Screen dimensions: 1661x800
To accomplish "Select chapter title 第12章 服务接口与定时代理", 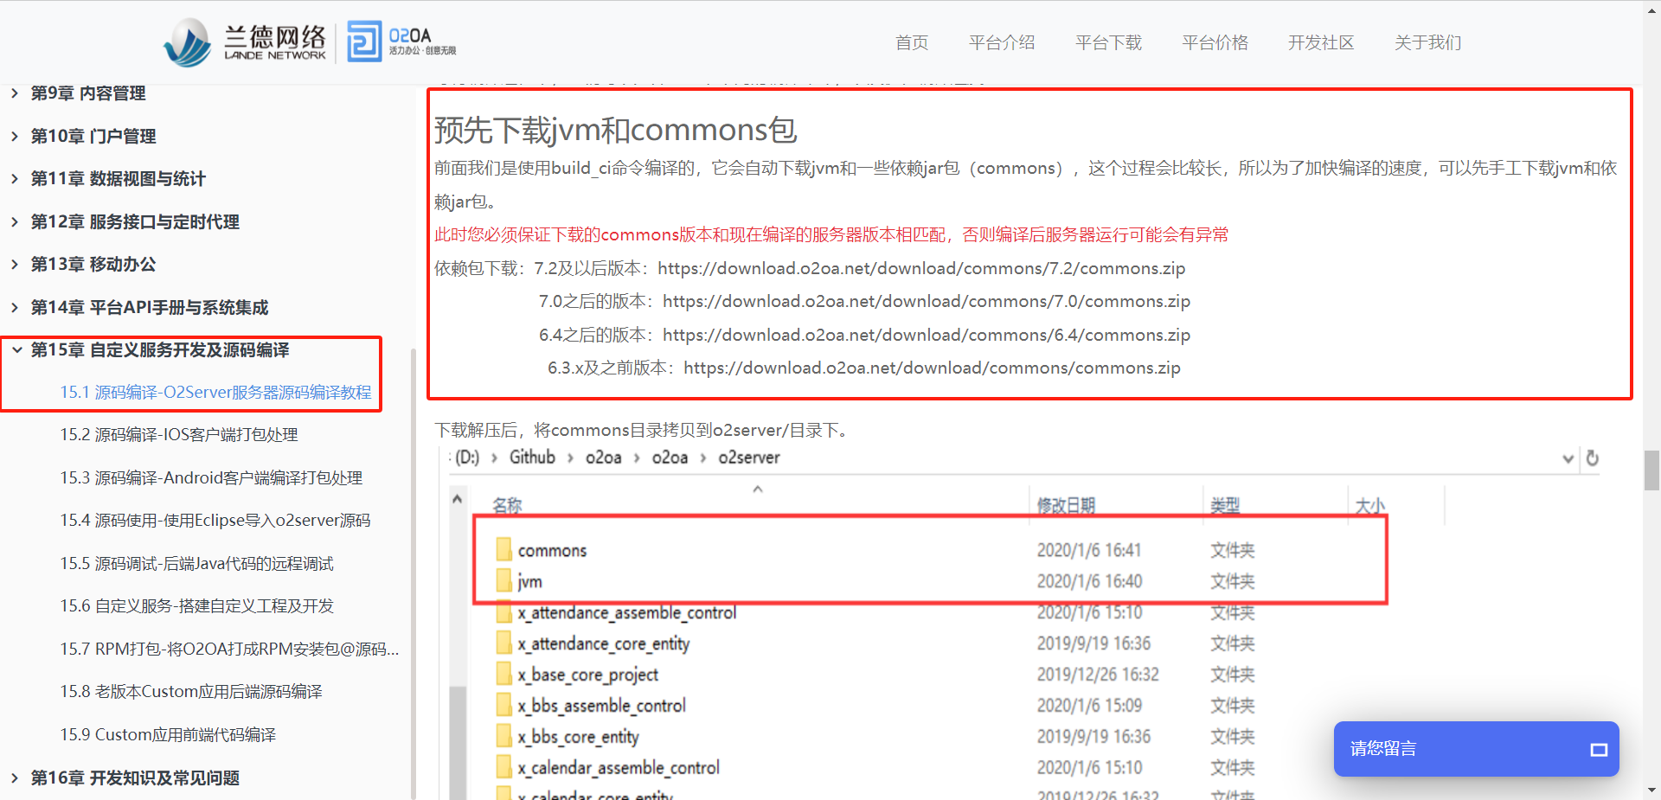I will tap(135, 221).
